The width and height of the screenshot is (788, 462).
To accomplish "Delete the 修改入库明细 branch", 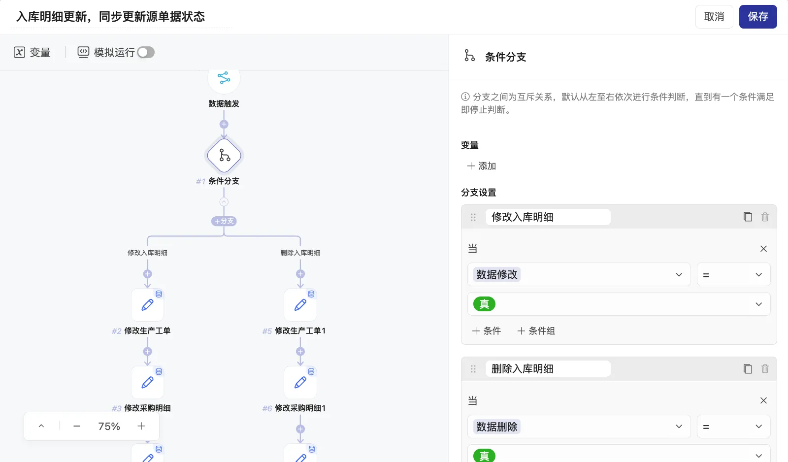I will coord(765,217).
